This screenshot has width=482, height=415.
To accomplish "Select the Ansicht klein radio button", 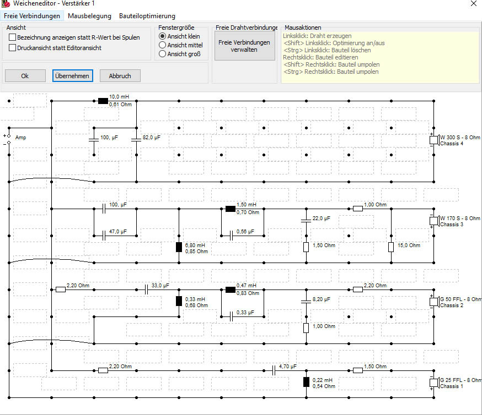I will pos(162,36).
